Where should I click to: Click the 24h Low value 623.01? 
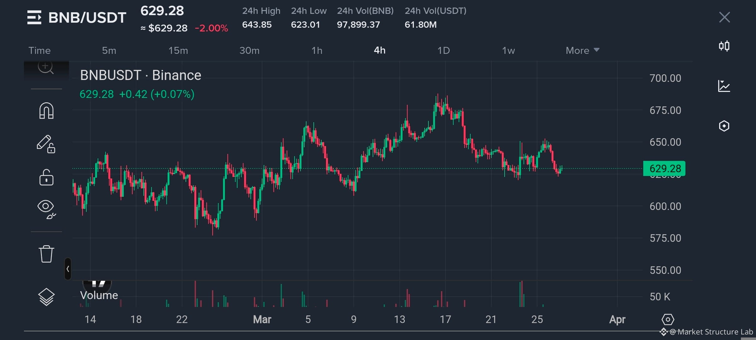(x=305, y=25)
